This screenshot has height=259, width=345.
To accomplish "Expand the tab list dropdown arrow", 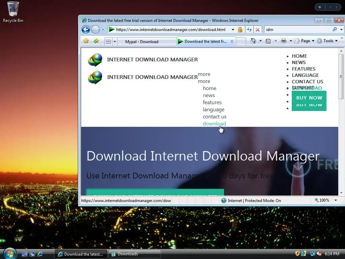I will pos(115,41).
